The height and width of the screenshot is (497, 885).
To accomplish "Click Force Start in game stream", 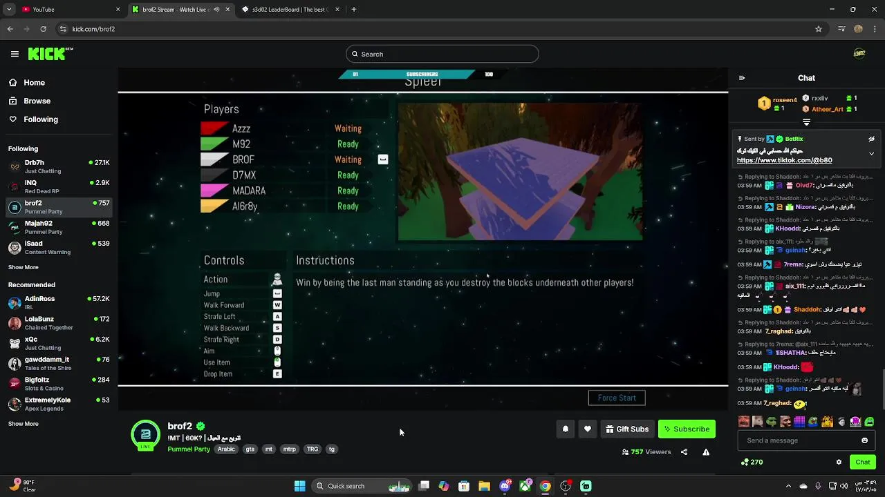I will 617,398.
